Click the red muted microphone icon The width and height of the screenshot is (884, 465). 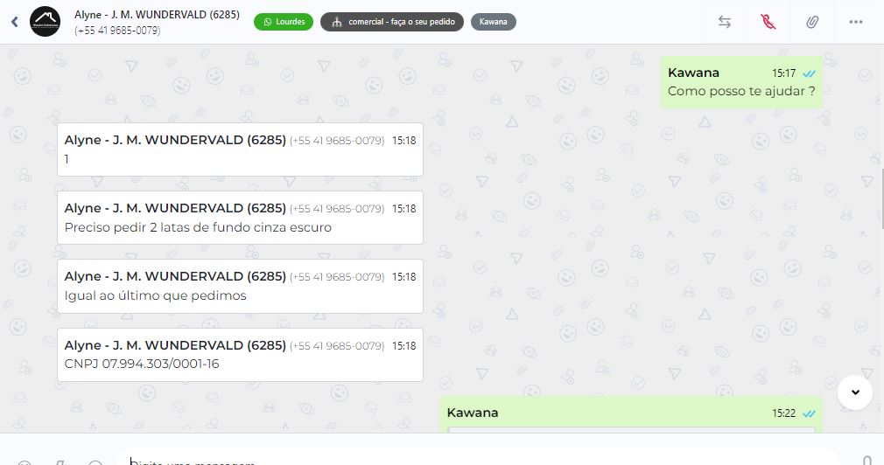pos(768,22)
